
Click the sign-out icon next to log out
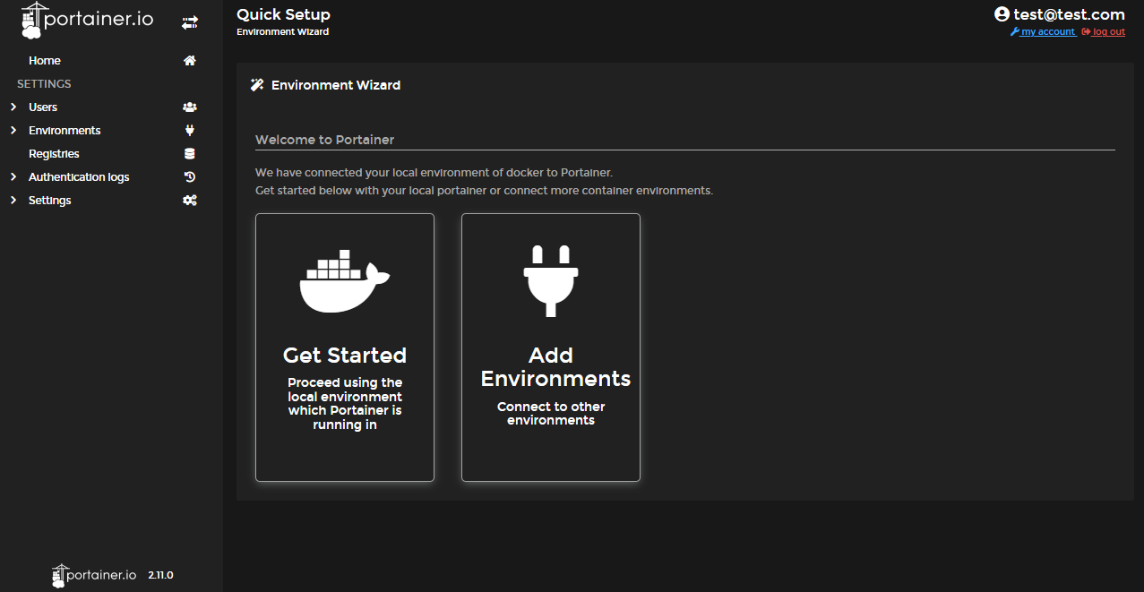[x=1086, y=31]
